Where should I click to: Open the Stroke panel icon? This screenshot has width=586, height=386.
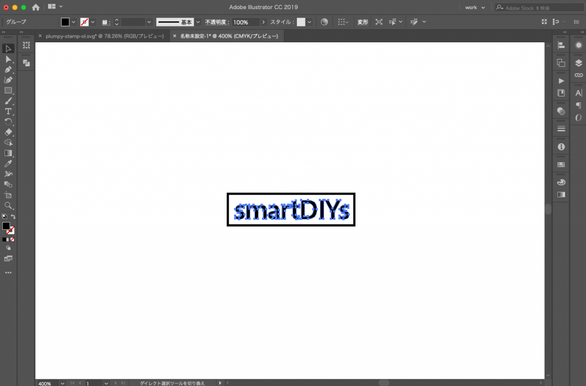coord(561,129)
